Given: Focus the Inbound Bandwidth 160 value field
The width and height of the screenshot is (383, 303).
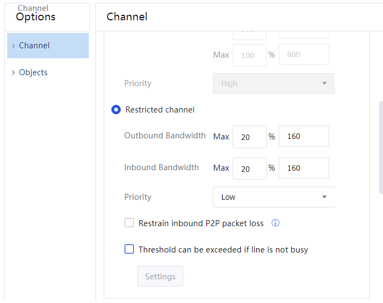Looking at the screenshot, I should tap(303, 169).
